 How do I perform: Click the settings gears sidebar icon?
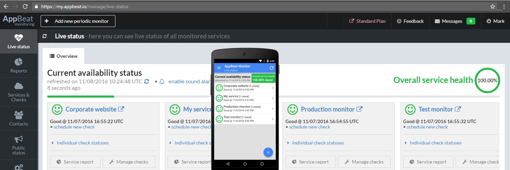(x=19, y=167)
